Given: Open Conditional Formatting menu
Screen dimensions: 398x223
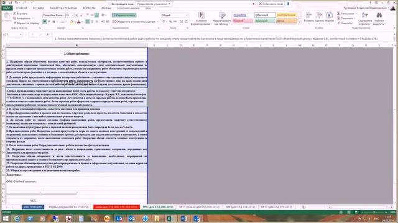Looking at the screenshot, I should pyautogui.click(x=201, y=19).
